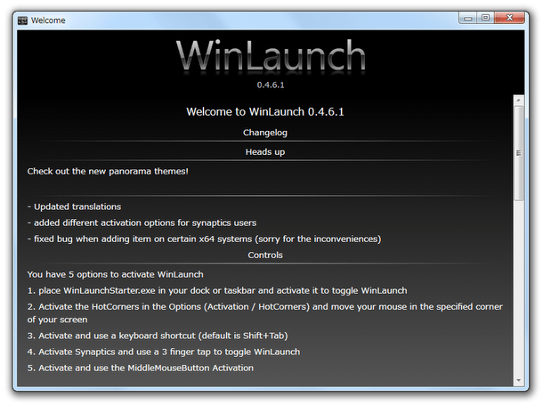Click the 'Welcome' window title text
This screenshot has height=405, width=543.
click(48, 20)
